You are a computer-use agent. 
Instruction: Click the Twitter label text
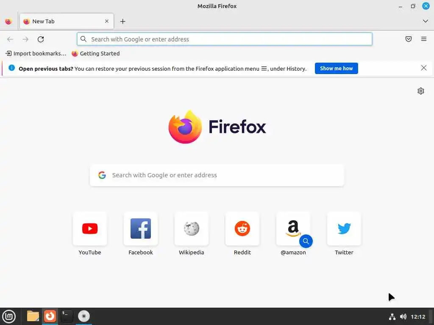(x=344, y=252)
